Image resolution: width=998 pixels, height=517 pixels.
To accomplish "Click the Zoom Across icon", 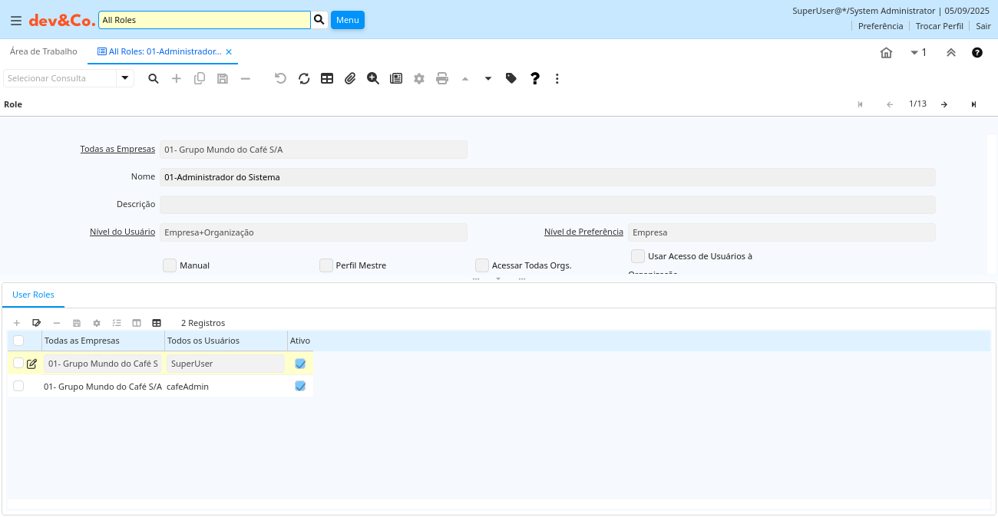I will [373, 78].
